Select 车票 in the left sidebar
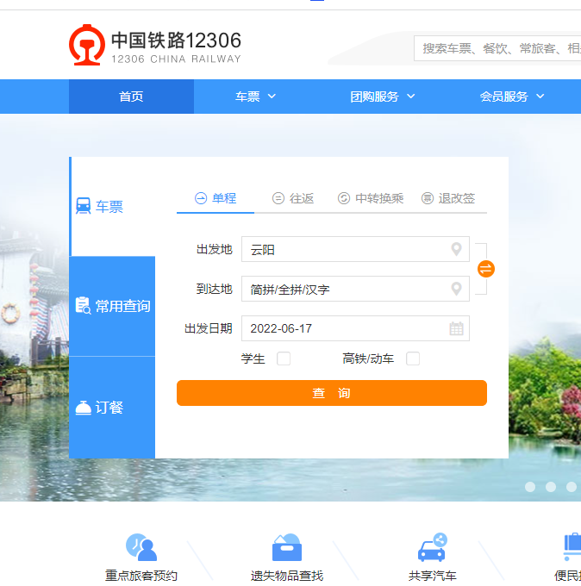The width and height of the screenshot is (581, 586). (x=112, y=206)
